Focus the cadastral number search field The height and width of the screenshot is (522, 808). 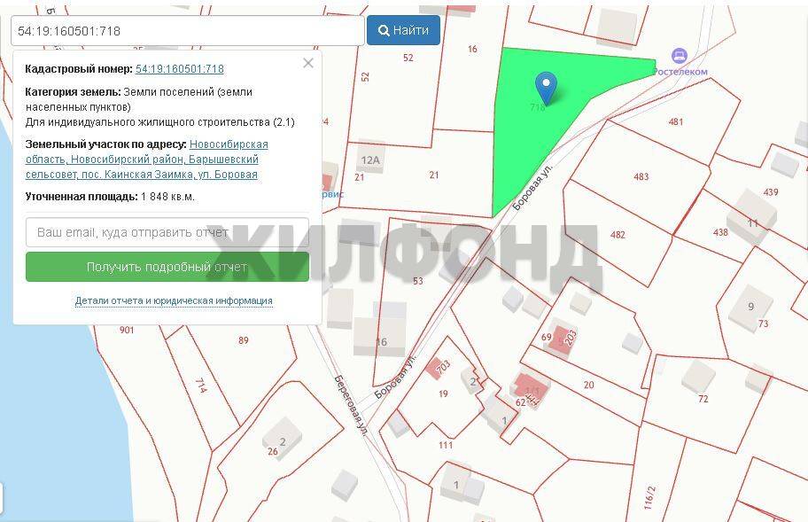coord(187,30)
